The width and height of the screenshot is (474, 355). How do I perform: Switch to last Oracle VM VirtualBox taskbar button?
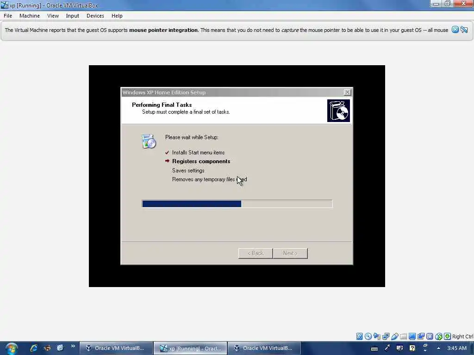pos(264,348)
